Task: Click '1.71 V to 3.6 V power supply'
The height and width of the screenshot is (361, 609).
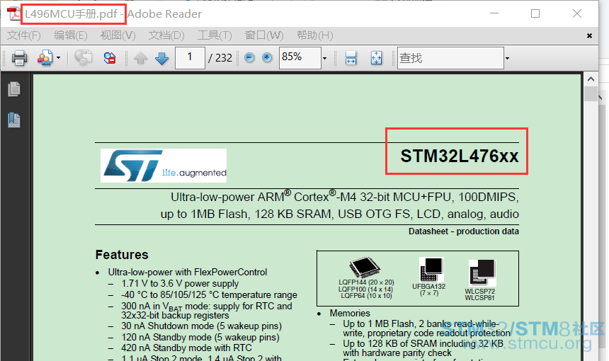Action: [180, 284]
